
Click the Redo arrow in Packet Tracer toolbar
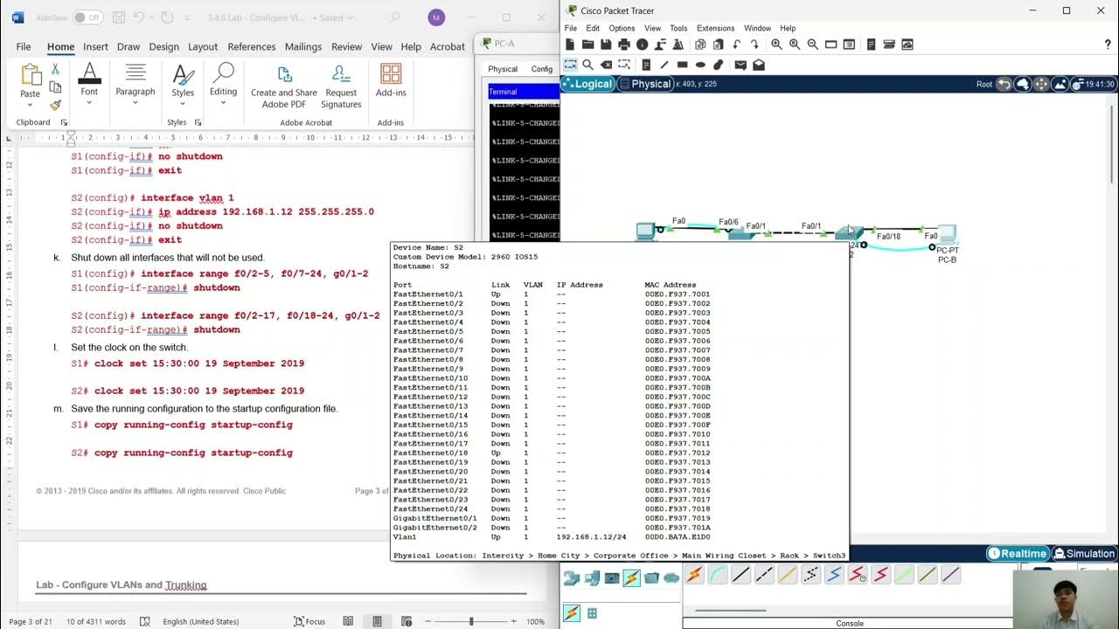tap(754, 45)
